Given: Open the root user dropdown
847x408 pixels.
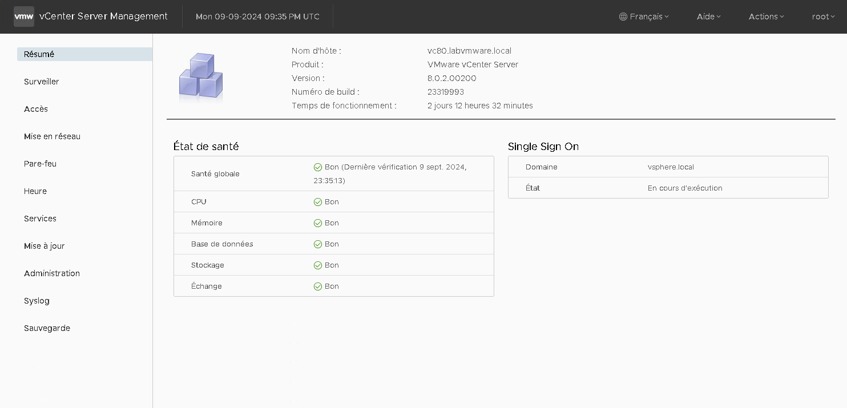Looking at the screenshot, I should [x=824, y=17].
